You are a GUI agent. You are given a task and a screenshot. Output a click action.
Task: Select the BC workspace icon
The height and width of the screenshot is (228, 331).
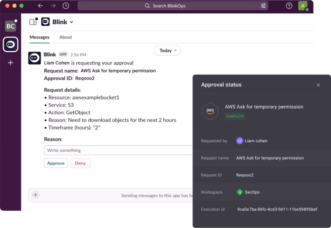pos(11,26)
